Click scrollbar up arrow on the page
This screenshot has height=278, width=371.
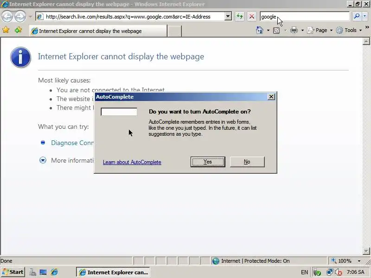[366, 41]
